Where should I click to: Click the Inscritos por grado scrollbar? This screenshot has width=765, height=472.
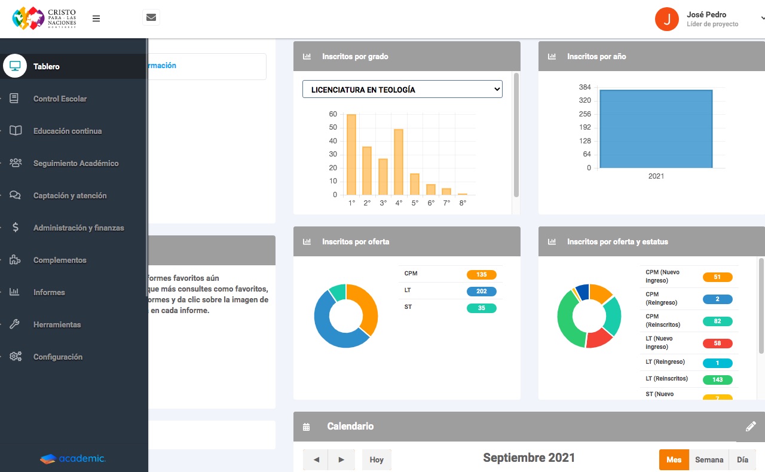click(x=516, y=134)
